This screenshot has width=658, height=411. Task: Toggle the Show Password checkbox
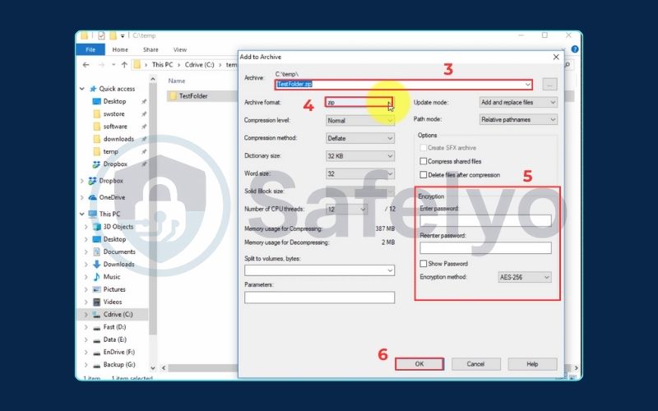423,264
